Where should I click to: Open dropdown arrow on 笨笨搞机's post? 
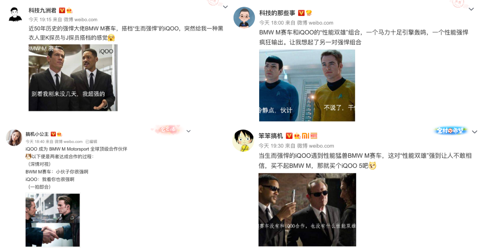[x=474, y=132]
